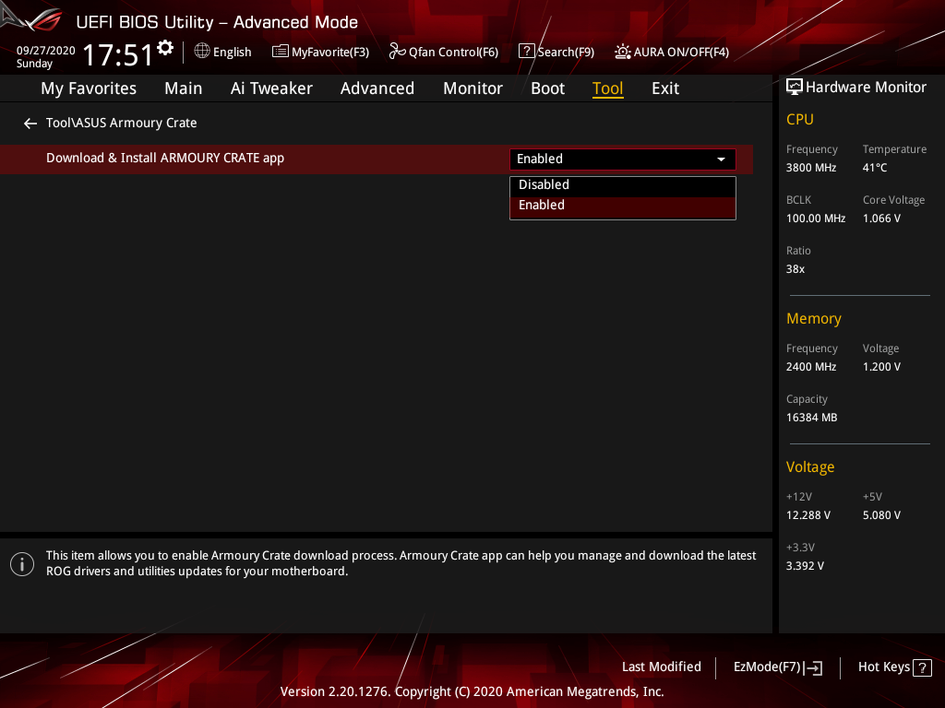Screen dimensions: 945x708
Task: Click Memory frequency value 2400 MHz
Action: [810, 367]
